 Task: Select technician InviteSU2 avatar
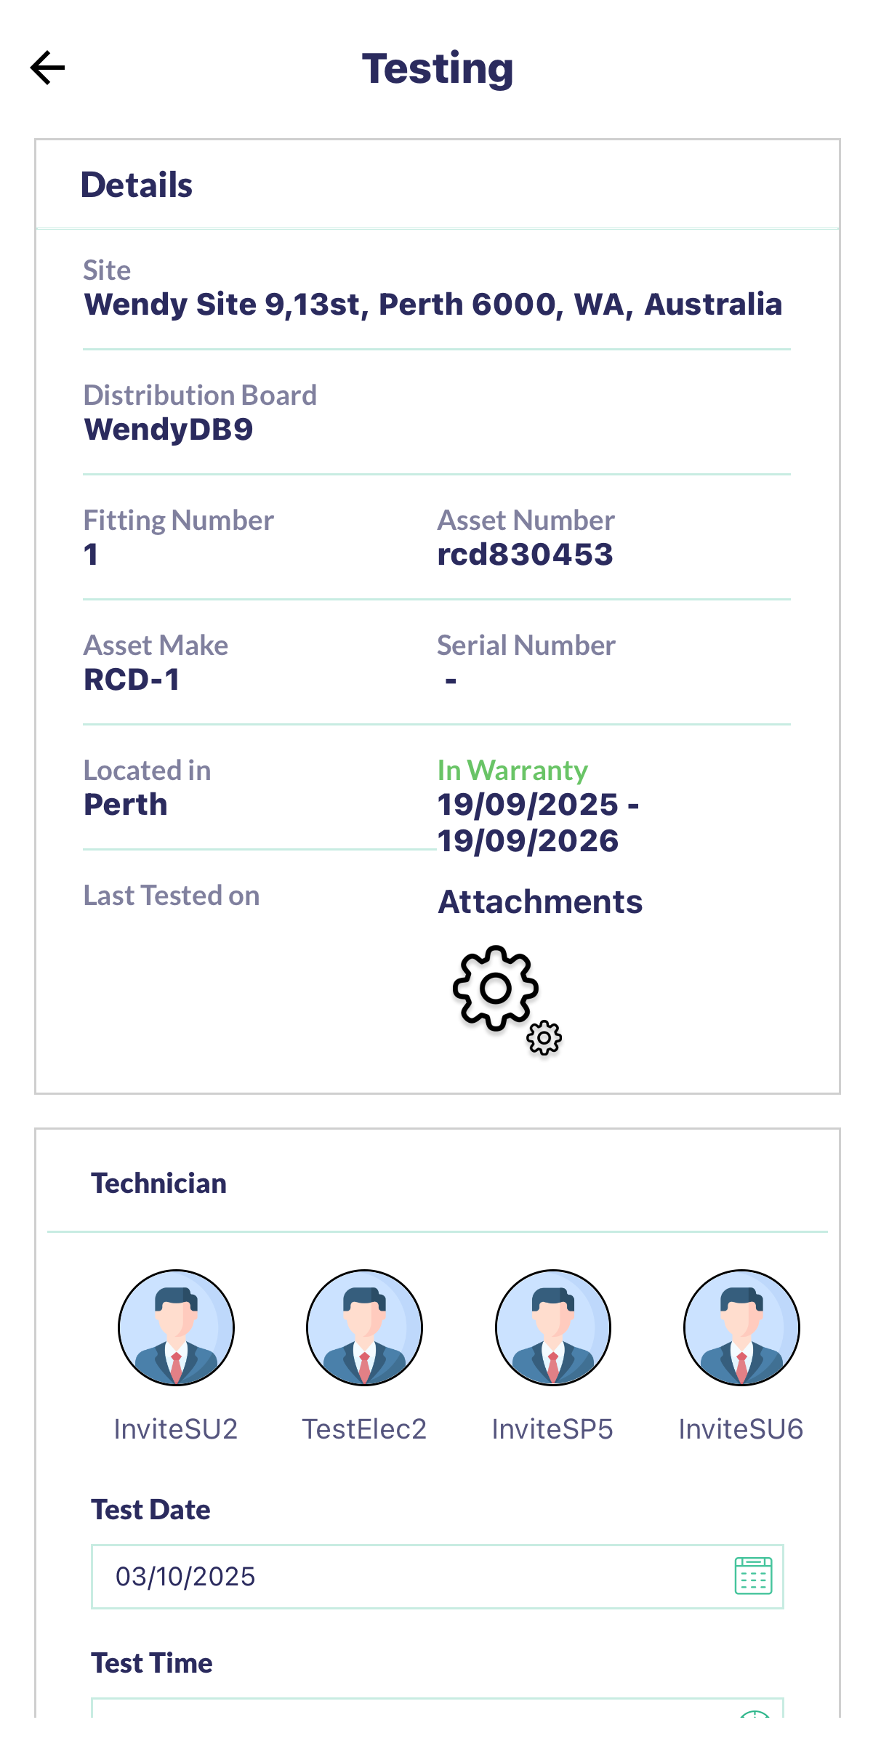coord(176,1327)
